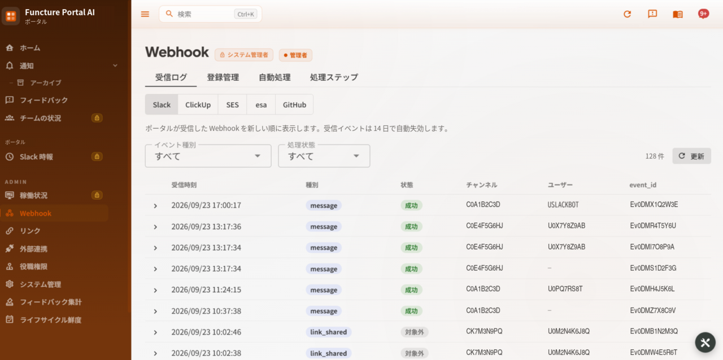This screenshot has height=360, width=723.
Task: Click the 対象外 status on 10:02:46 row
Action: pos(415,332)
